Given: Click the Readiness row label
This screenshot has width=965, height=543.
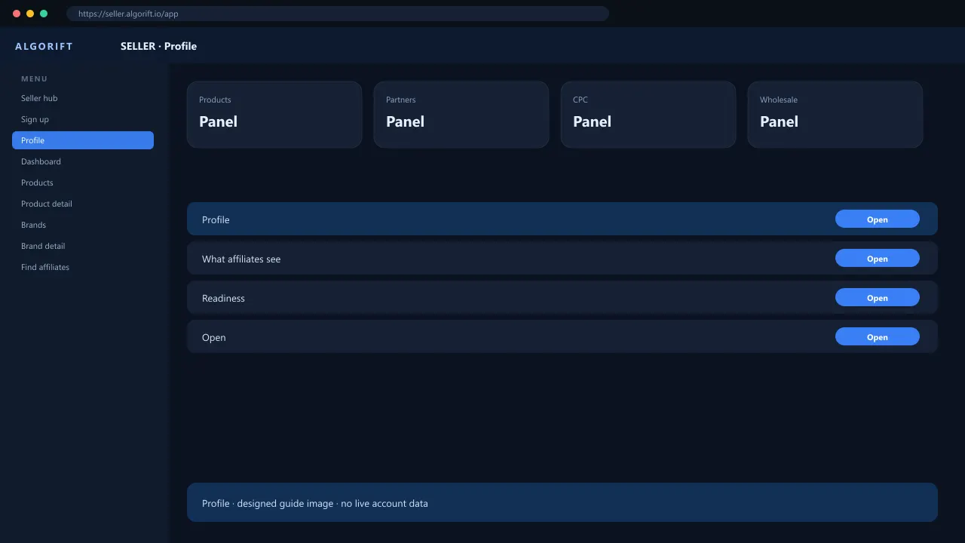Looking at the screenshot, I should [223, 298].
